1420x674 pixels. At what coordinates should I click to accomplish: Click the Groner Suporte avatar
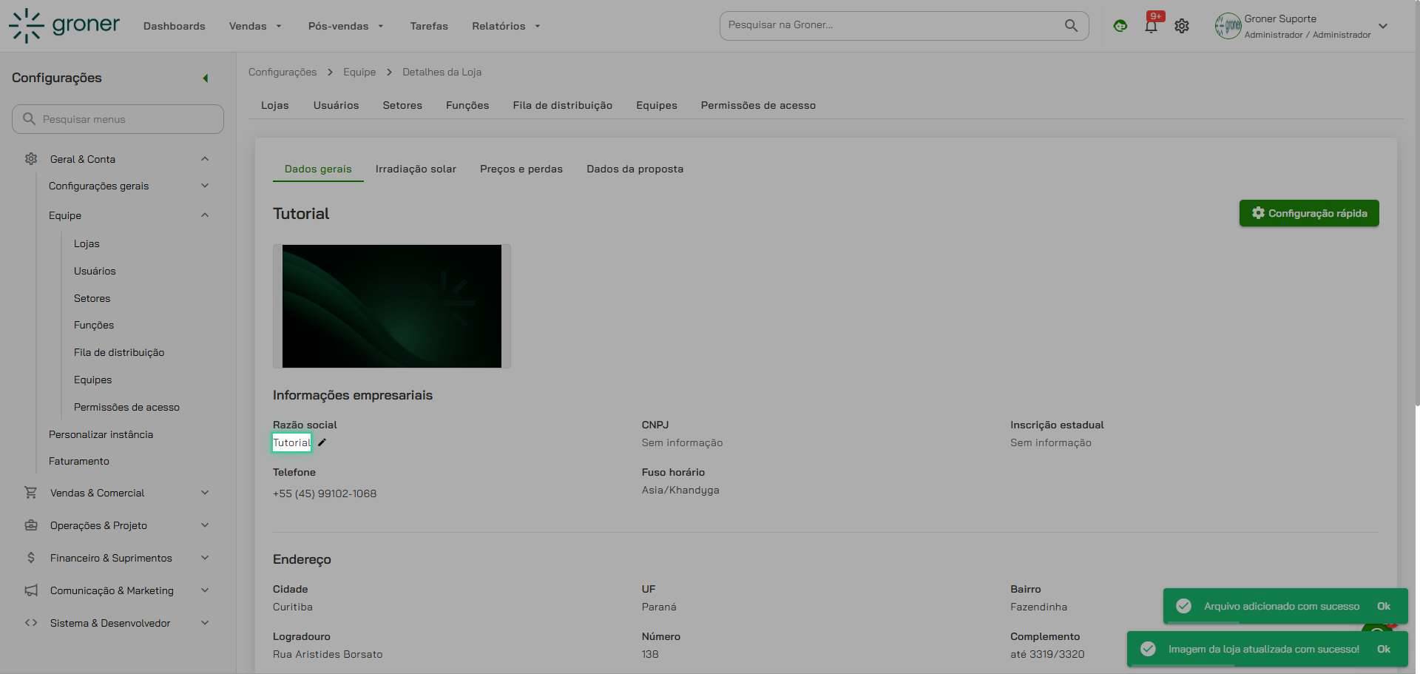coord(1228,26)
